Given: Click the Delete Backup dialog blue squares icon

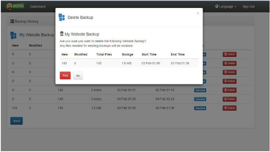Looking at the screenshot, I should 62,18.
